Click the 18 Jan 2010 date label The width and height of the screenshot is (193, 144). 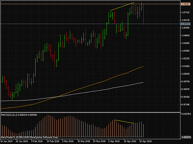[6, 141]
